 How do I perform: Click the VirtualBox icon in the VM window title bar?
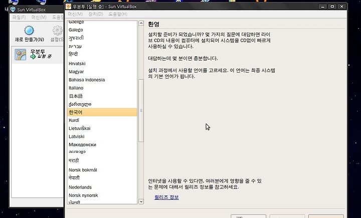(x=68, y=7)
